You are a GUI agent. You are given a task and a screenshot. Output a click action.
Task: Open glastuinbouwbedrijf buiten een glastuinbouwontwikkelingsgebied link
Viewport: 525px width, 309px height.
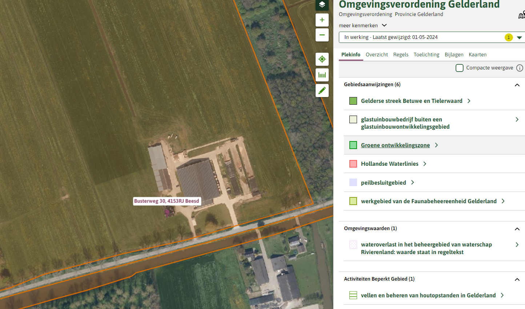[405, 123]
